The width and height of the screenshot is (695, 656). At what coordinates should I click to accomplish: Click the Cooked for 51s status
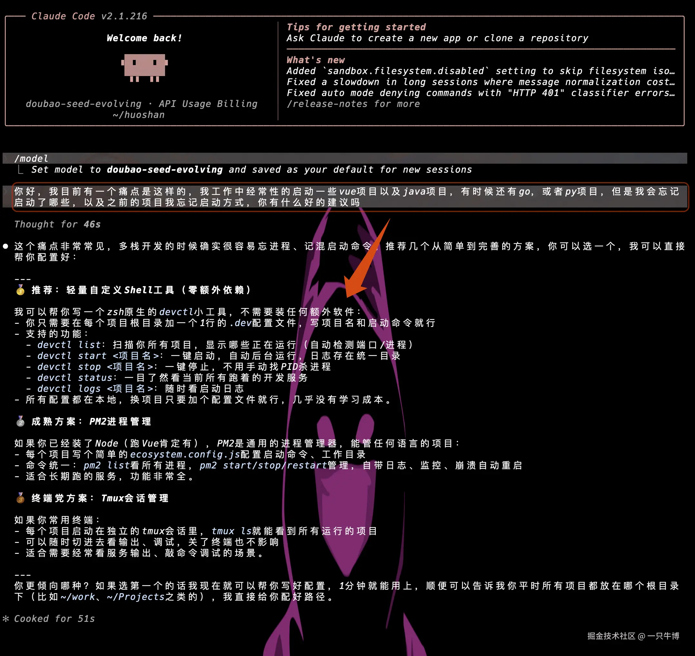(54, 619)
